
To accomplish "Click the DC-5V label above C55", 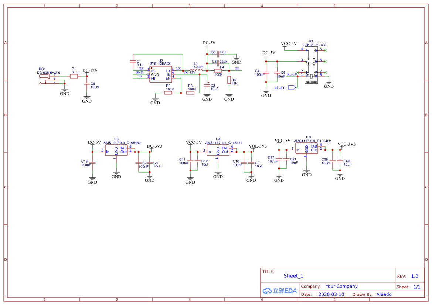I will 209,43.
